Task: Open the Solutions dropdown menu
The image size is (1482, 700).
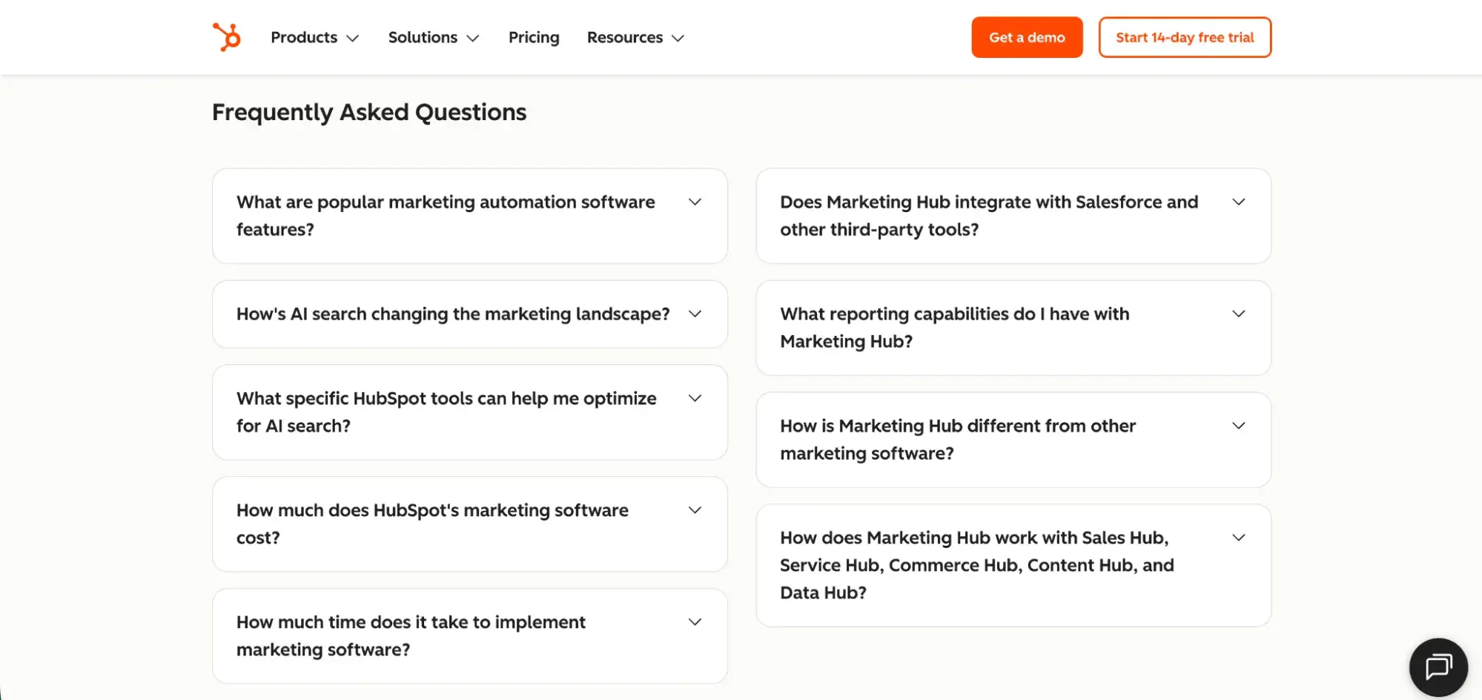Action: 422,37
